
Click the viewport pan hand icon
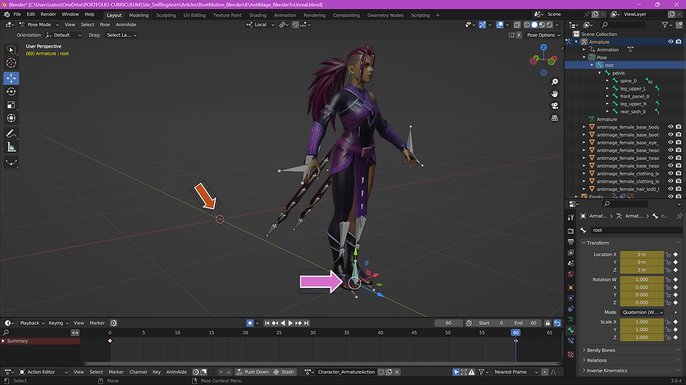point(554,94)
